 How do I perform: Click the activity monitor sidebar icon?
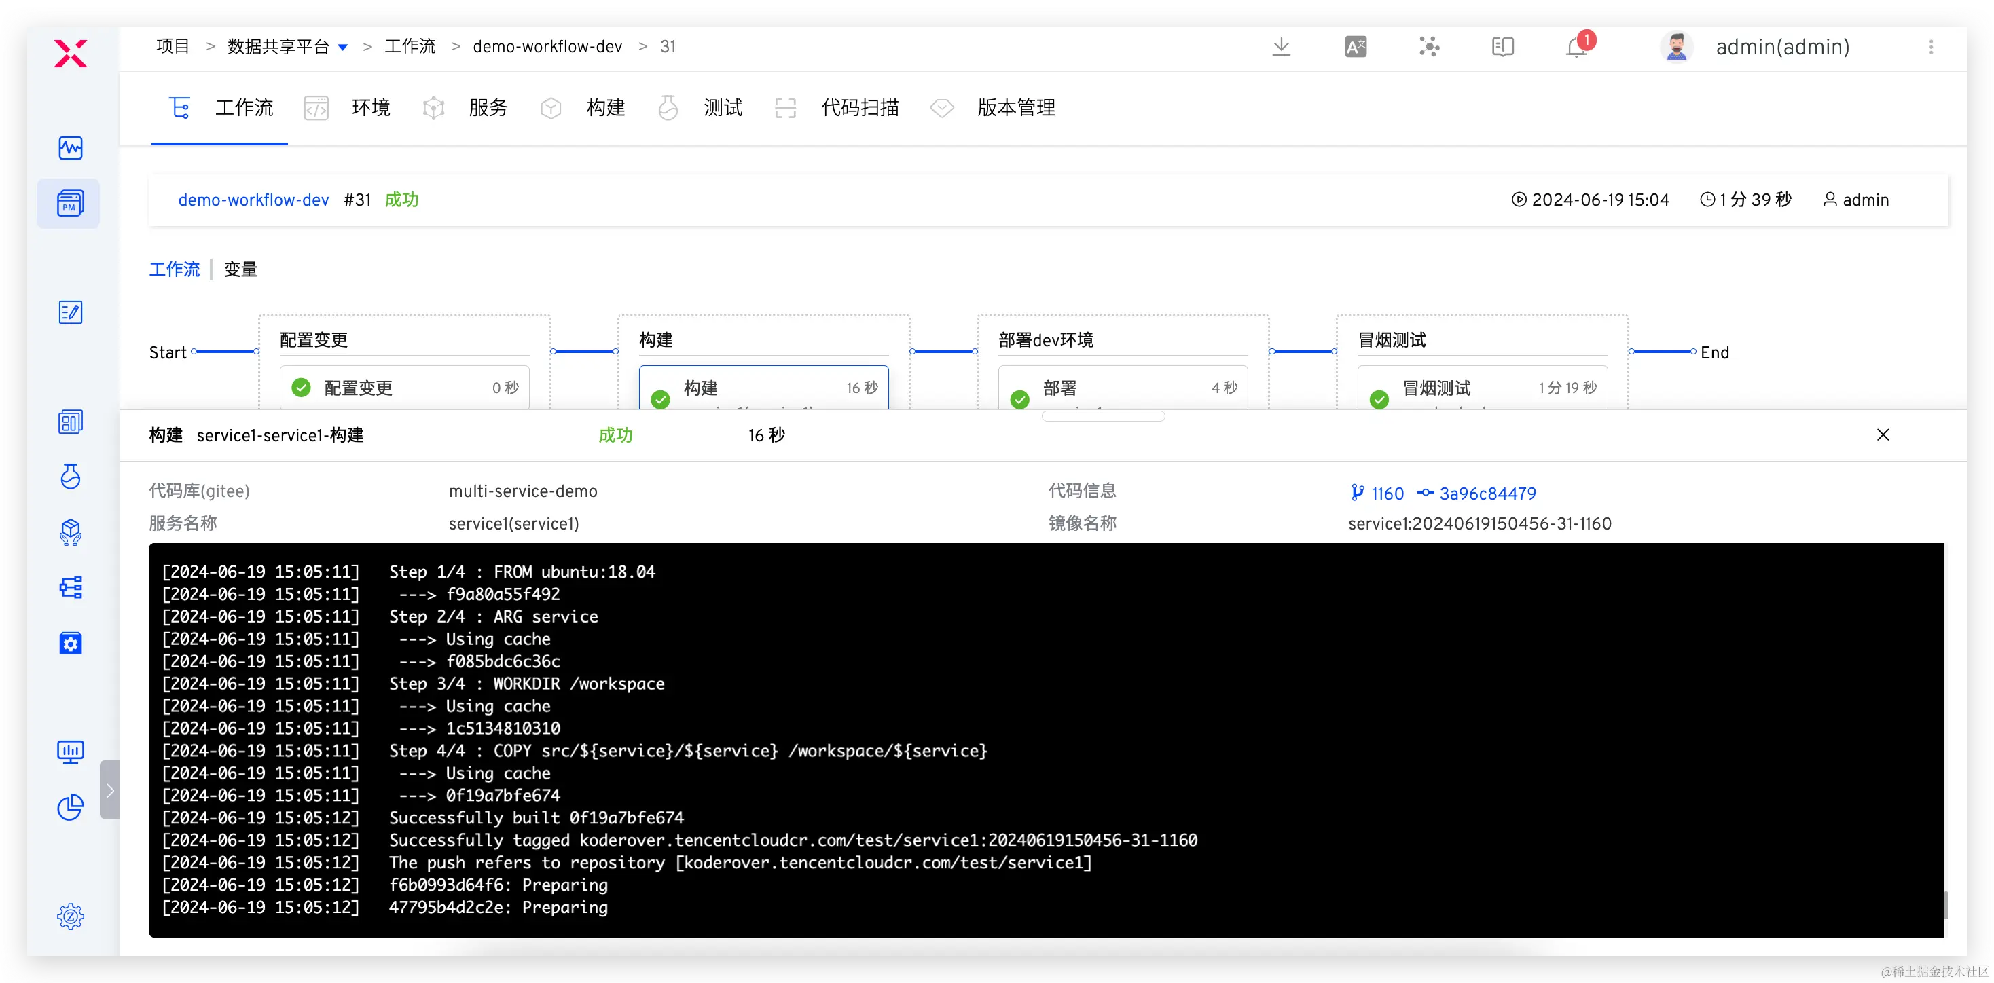click(71, 148)
